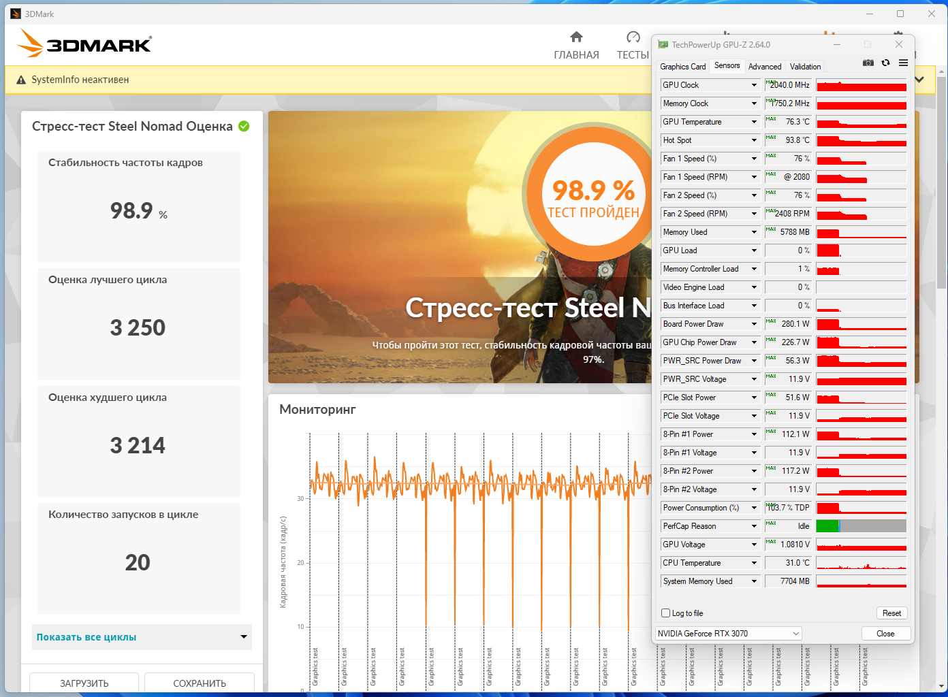This screenshot has width=948, height=697.
Task: Click the green checkmark beside Steel Nomad title
Action: [x=244, y=126]
